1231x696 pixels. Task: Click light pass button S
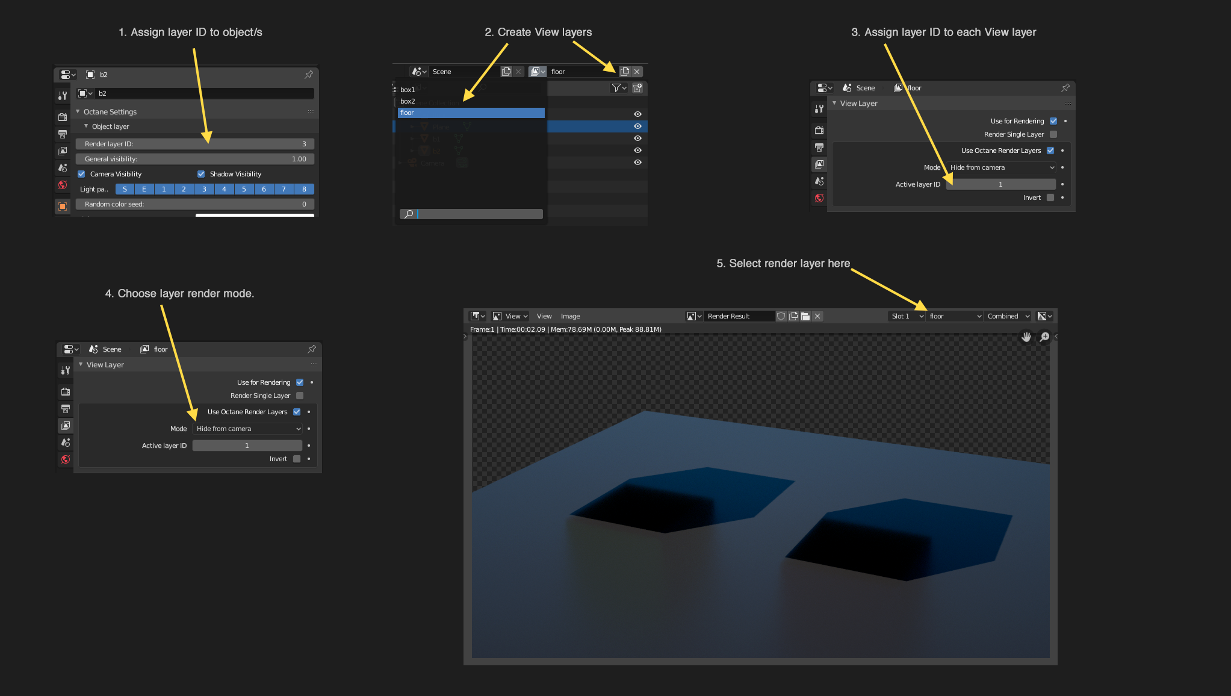coord(125,189)
